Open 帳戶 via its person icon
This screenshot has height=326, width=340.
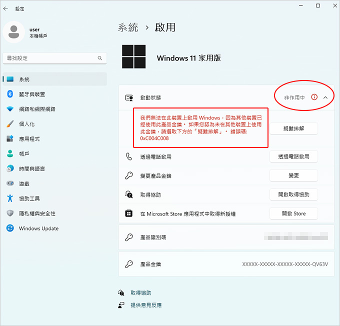10,153
